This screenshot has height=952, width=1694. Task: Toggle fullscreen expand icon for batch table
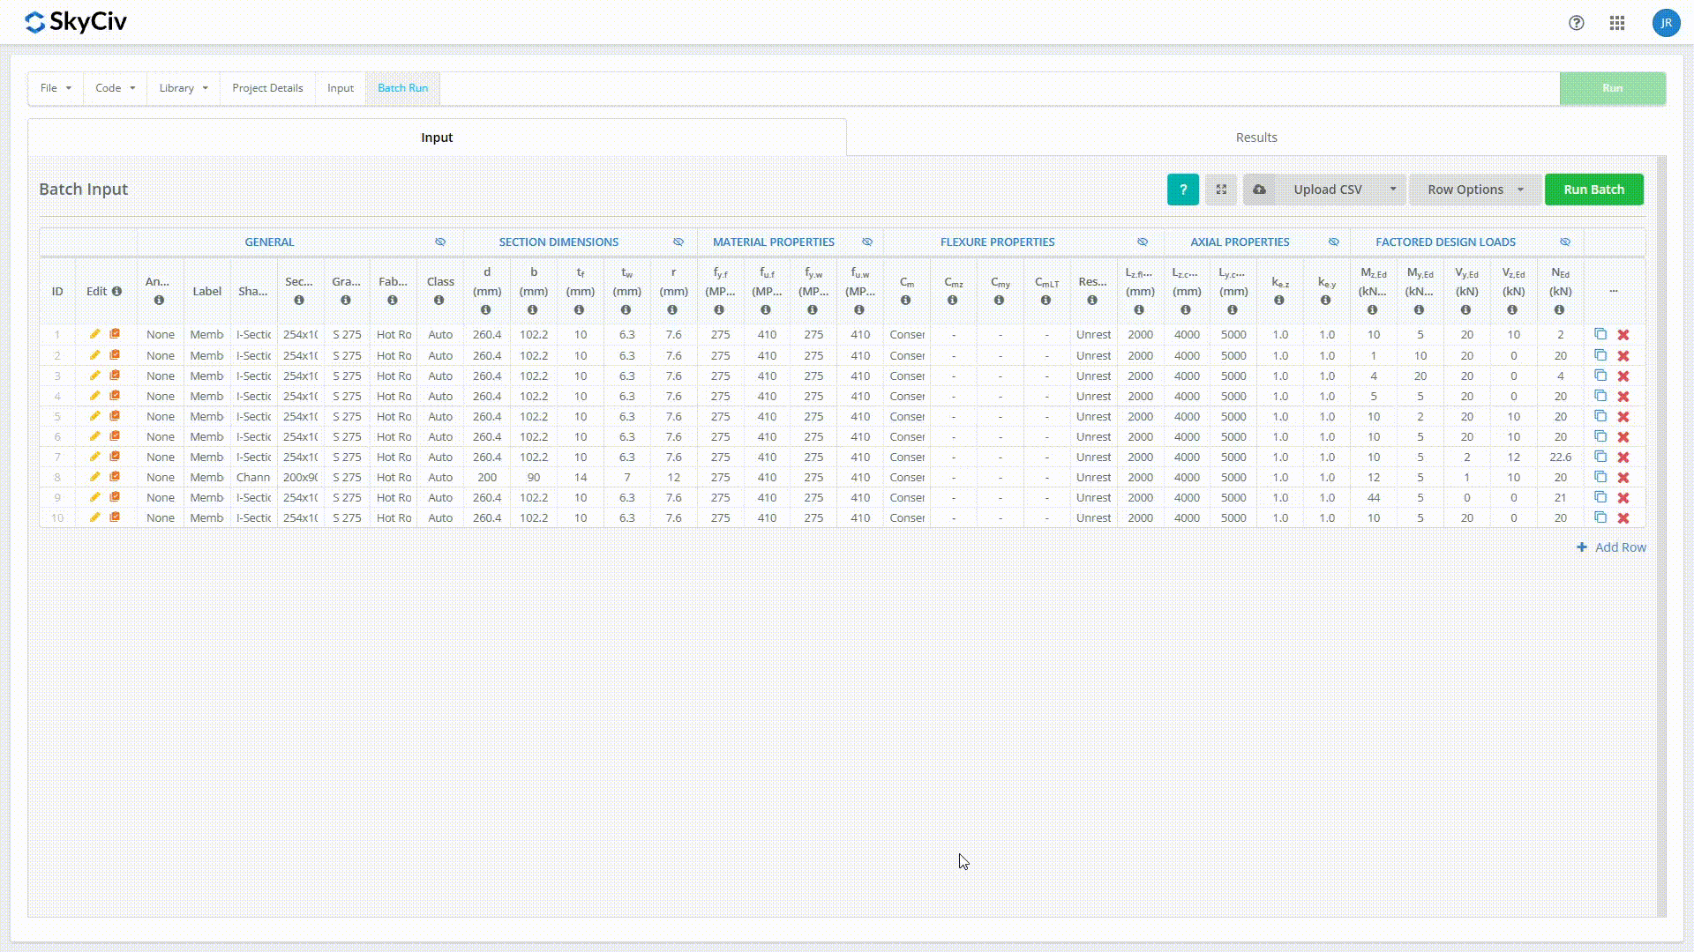pos(1221,190)
